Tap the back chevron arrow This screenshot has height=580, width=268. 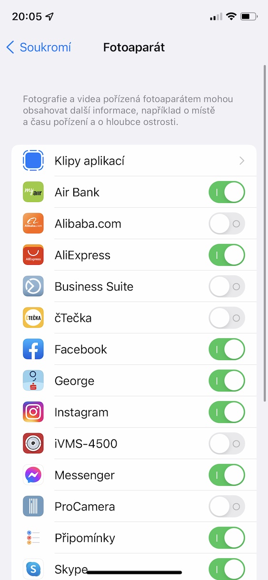(10, 48)
